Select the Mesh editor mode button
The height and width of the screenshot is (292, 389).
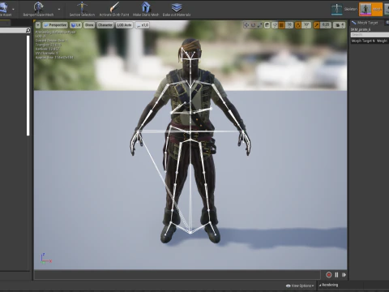click(x=370, y=9)
